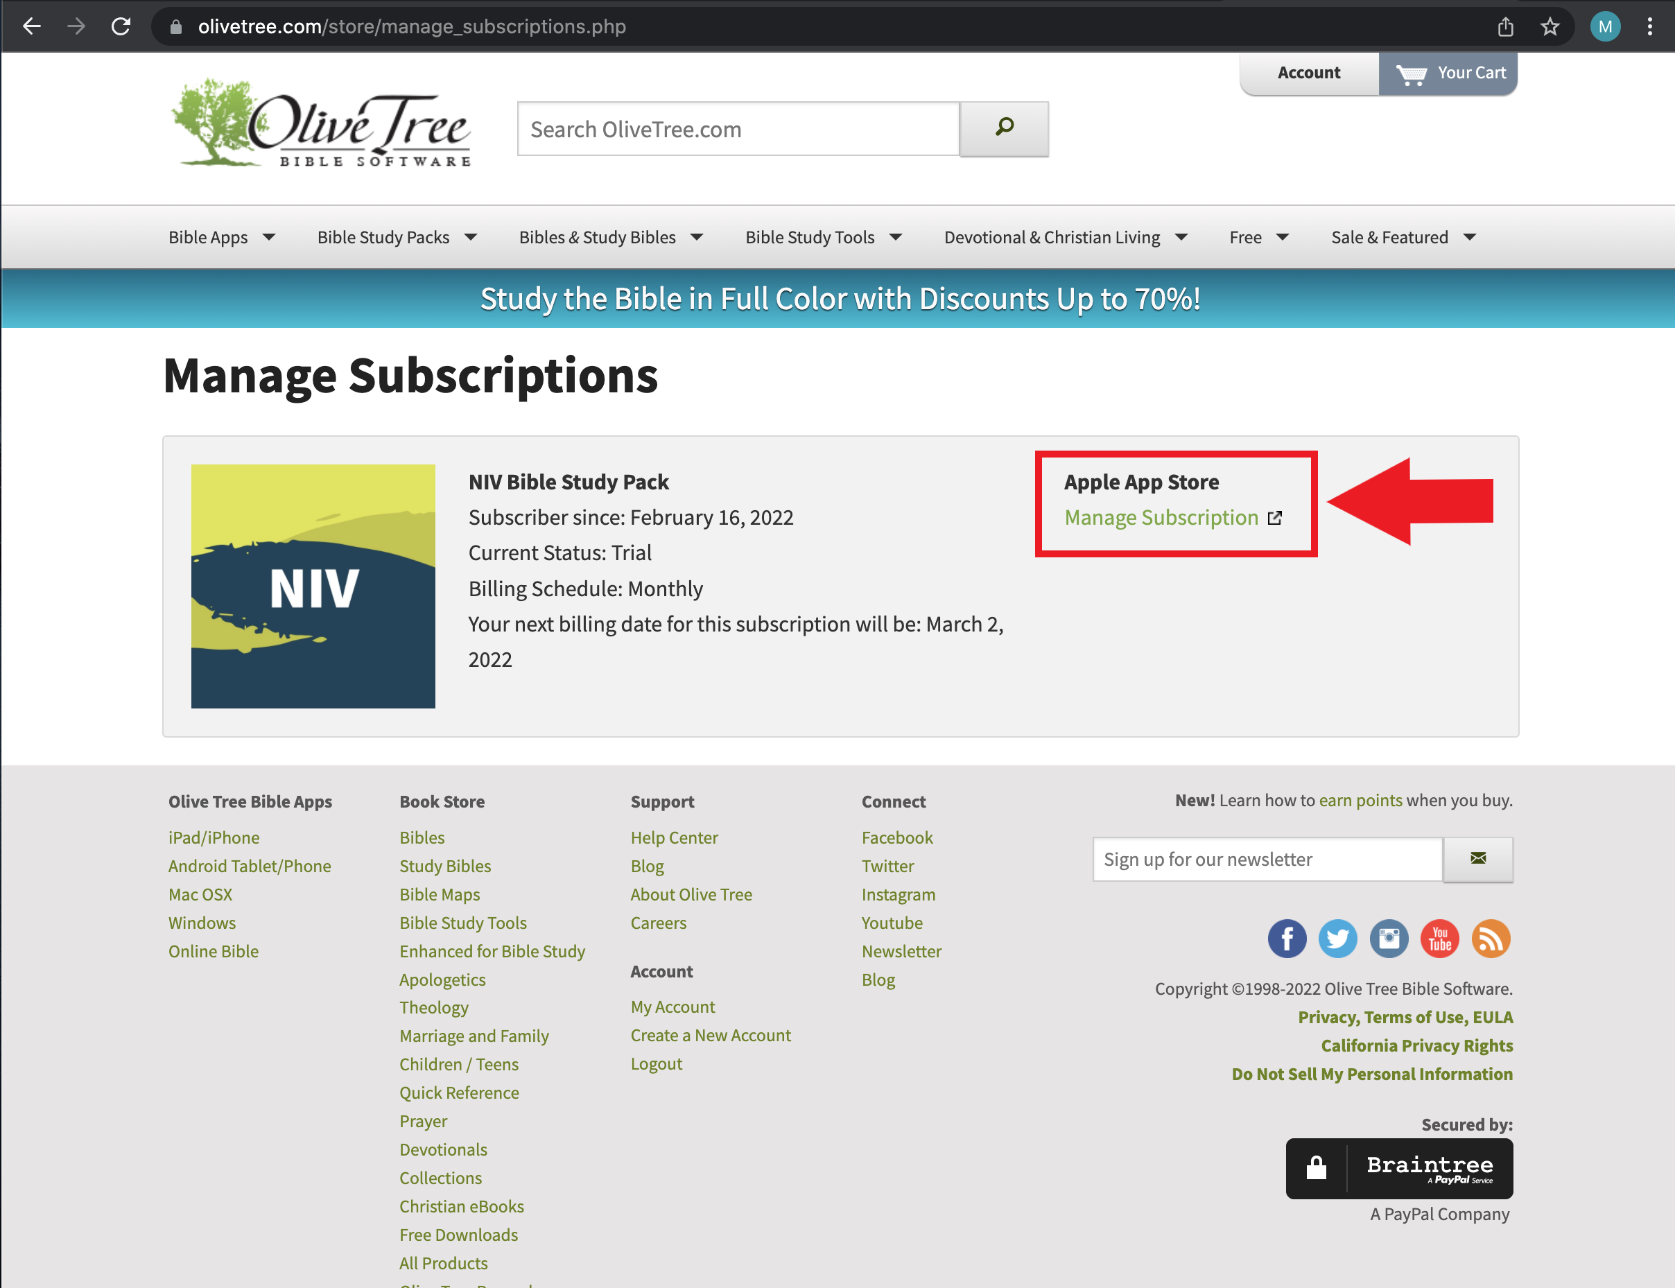
Task: Open the Christian eBooks link
Action: (462, 1206)
